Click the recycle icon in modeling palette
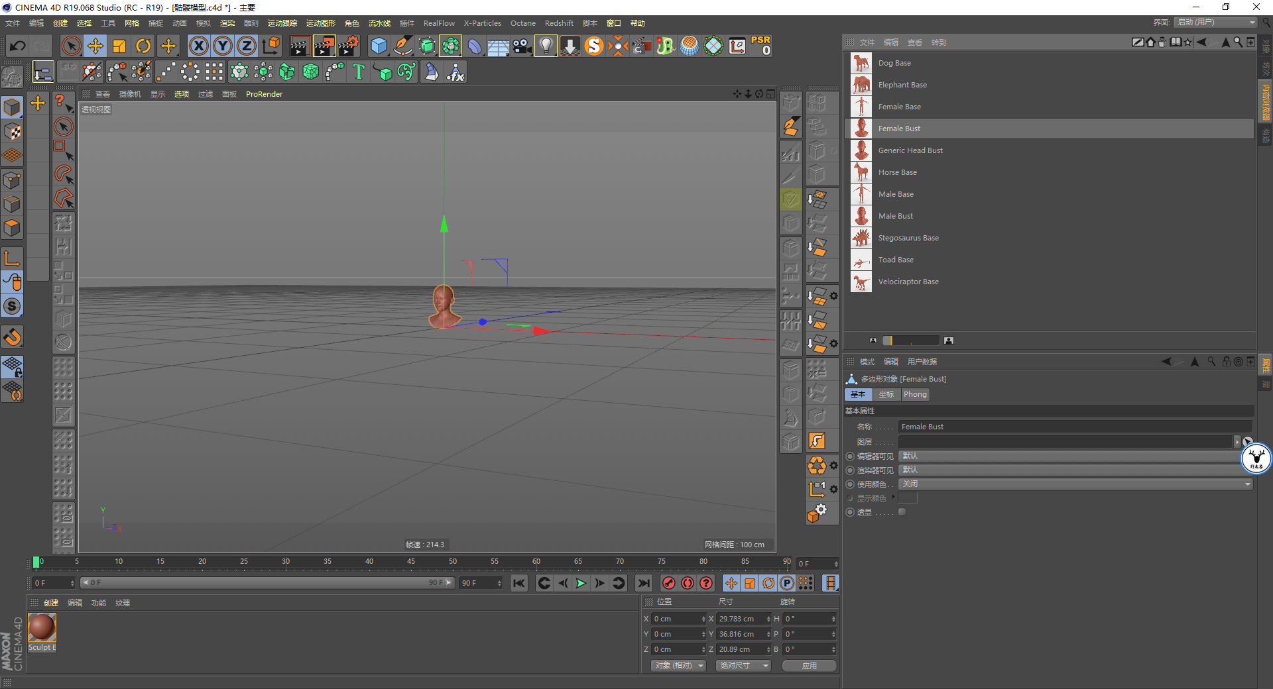 coord(817,465)
